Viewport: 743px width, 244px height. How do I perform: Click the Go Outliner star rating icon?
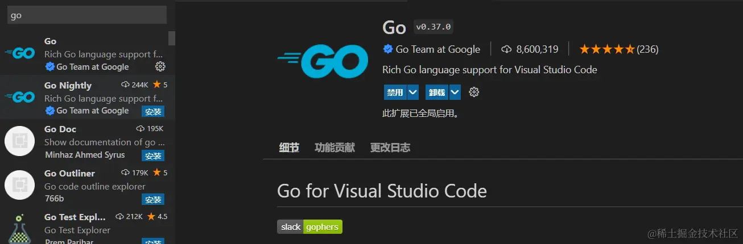click(156, 173)
